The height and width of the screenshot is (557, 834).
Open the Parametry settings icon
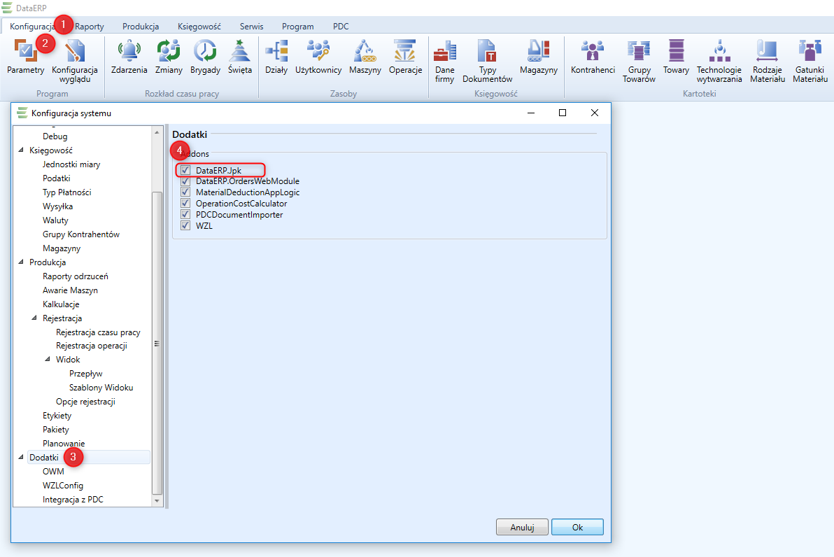tap(25, 53)
